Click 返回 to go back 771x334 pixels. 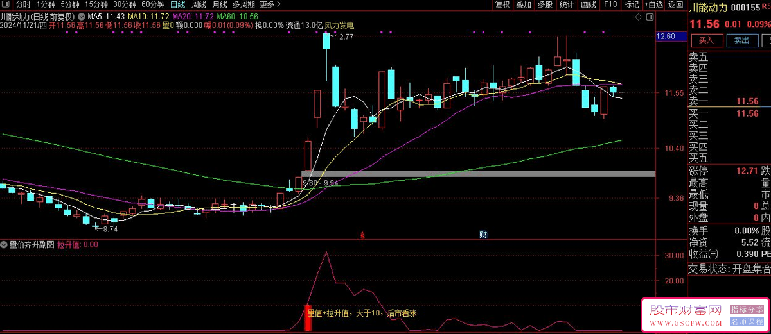click(675, 4)
